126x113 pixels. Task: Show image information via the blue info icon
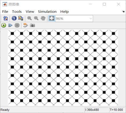click(14, 18)
